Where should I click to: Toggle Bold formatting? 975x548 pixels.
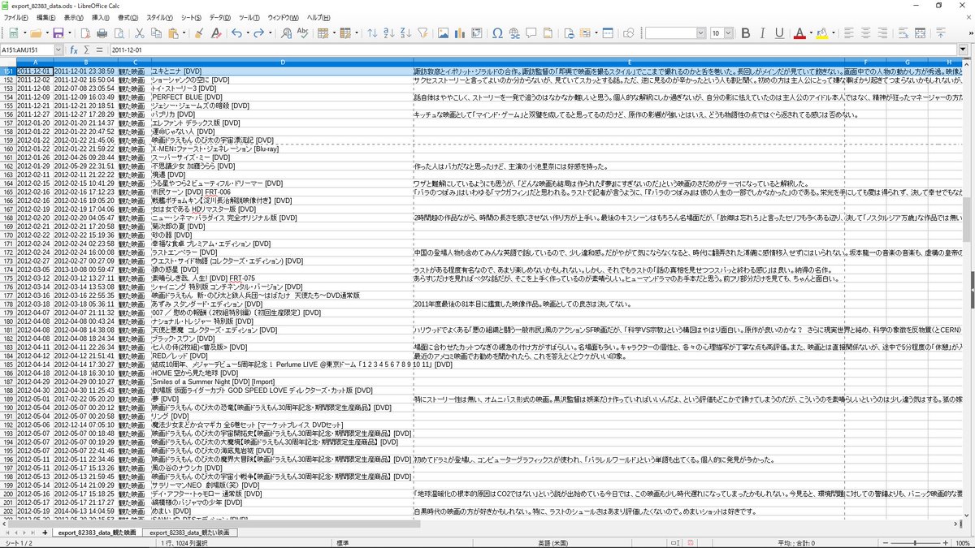click(x=745, y=33)
